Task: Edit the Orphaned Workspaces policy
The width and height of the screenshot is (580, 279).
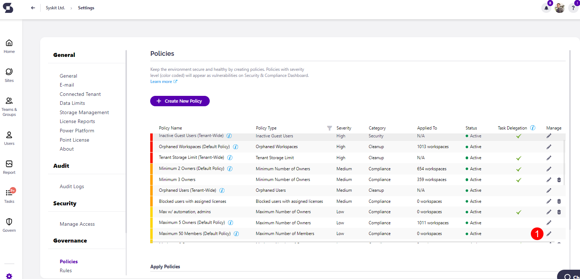Action: [549, 147]
